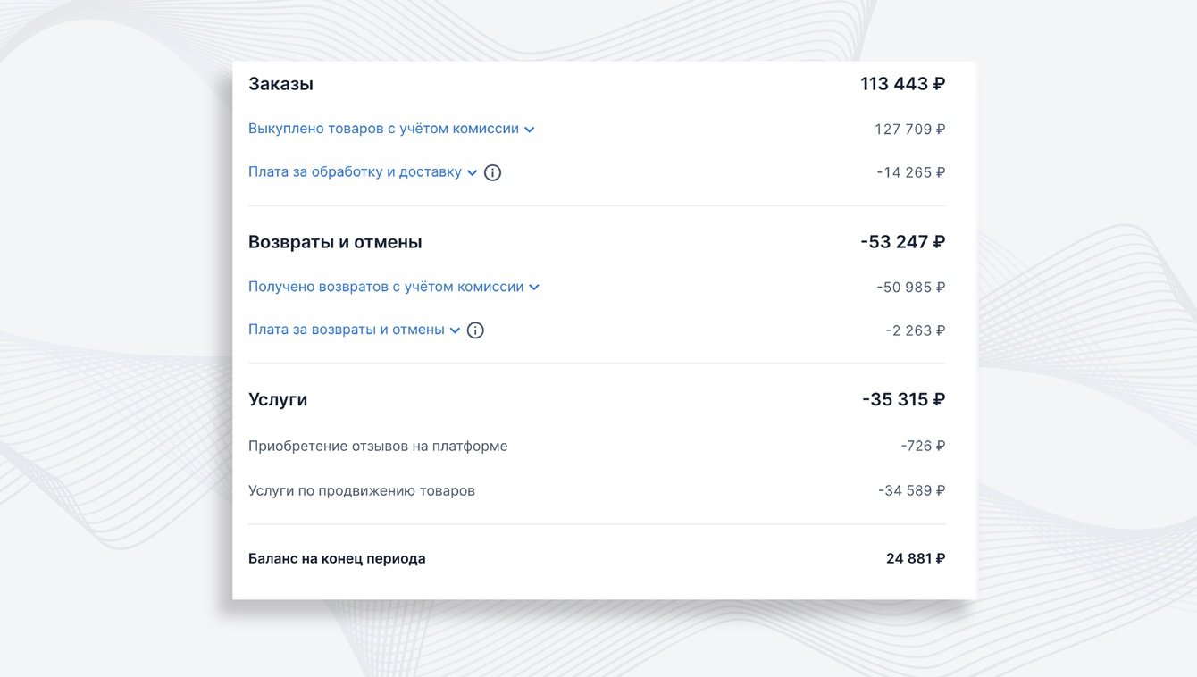Screen dimensions: 1197x677
Task: Click the 24 881 ₽ end balance amount
Action: (x=915, y=558)
